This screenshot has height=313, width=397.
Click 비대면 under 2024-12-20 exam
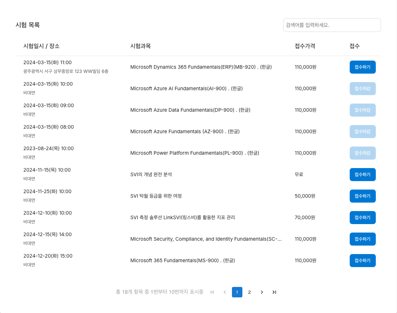tap(29, 265)
